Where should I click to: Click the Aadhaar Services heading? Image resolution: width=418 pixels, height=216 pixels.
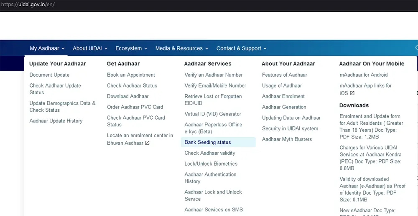pyautogui.click(x=208, y=64)
